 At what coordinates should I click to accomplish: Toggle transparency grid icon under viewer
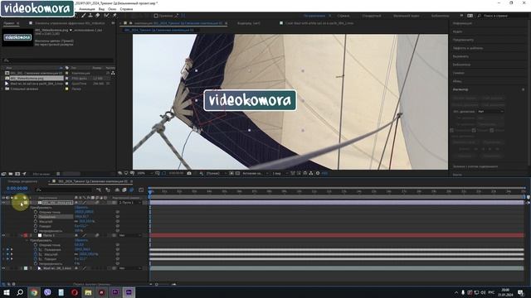(237, 173)
